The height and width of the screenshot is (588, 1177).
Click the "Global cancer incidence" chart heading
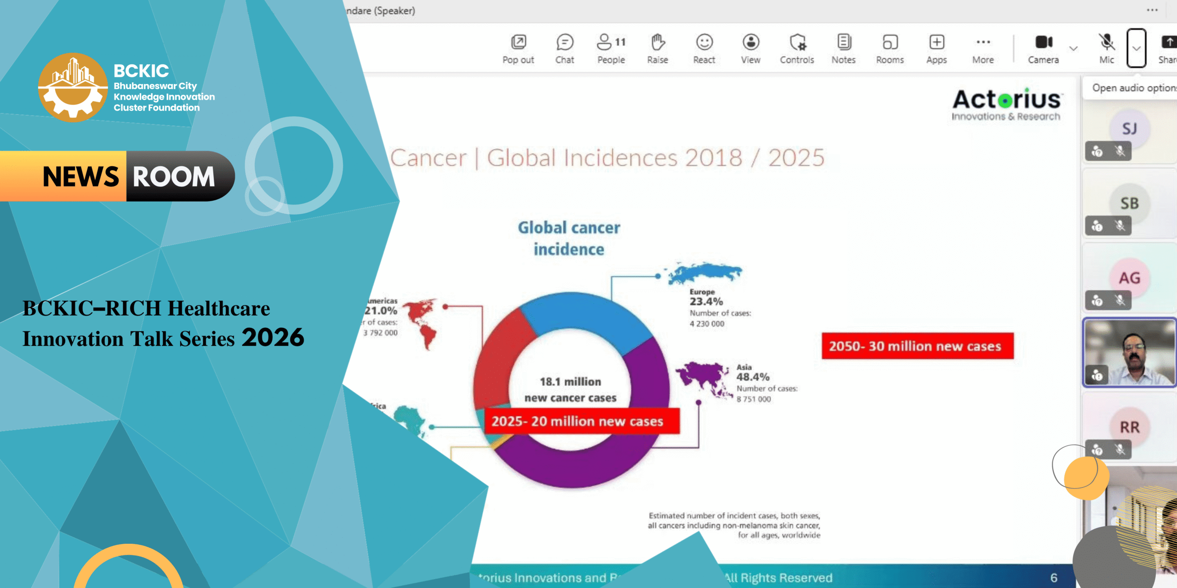pos(569,238)
